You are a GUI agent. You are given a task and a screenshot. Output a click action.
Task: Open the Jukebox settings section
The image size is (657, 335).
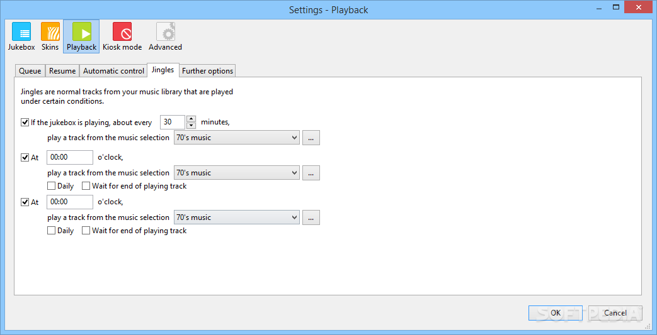(21, 36)
